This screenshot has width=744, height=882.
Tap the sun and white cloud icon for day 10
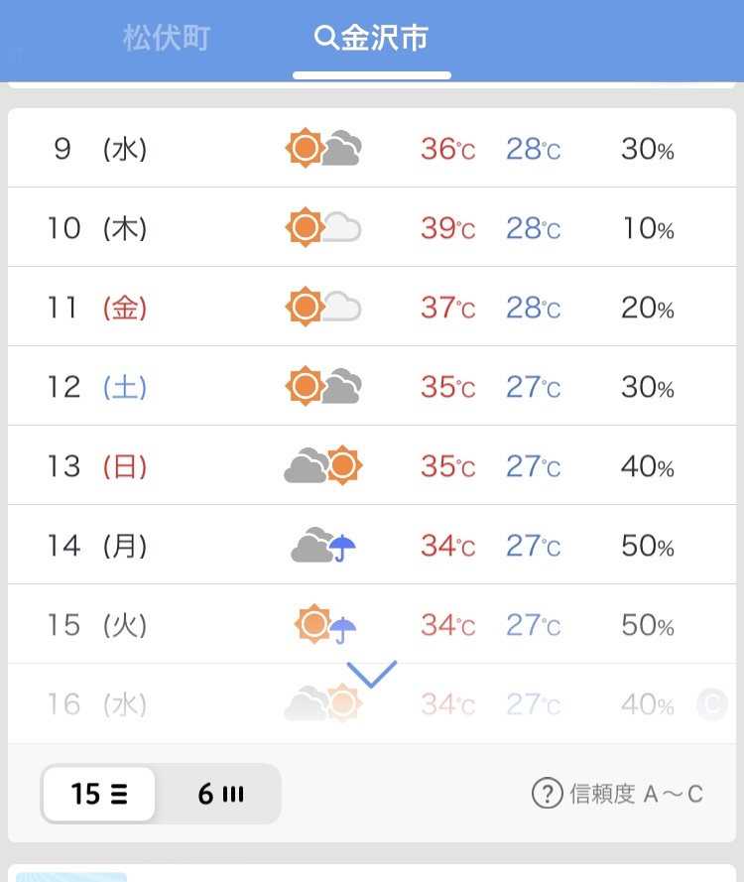click(x=323, y=228)
